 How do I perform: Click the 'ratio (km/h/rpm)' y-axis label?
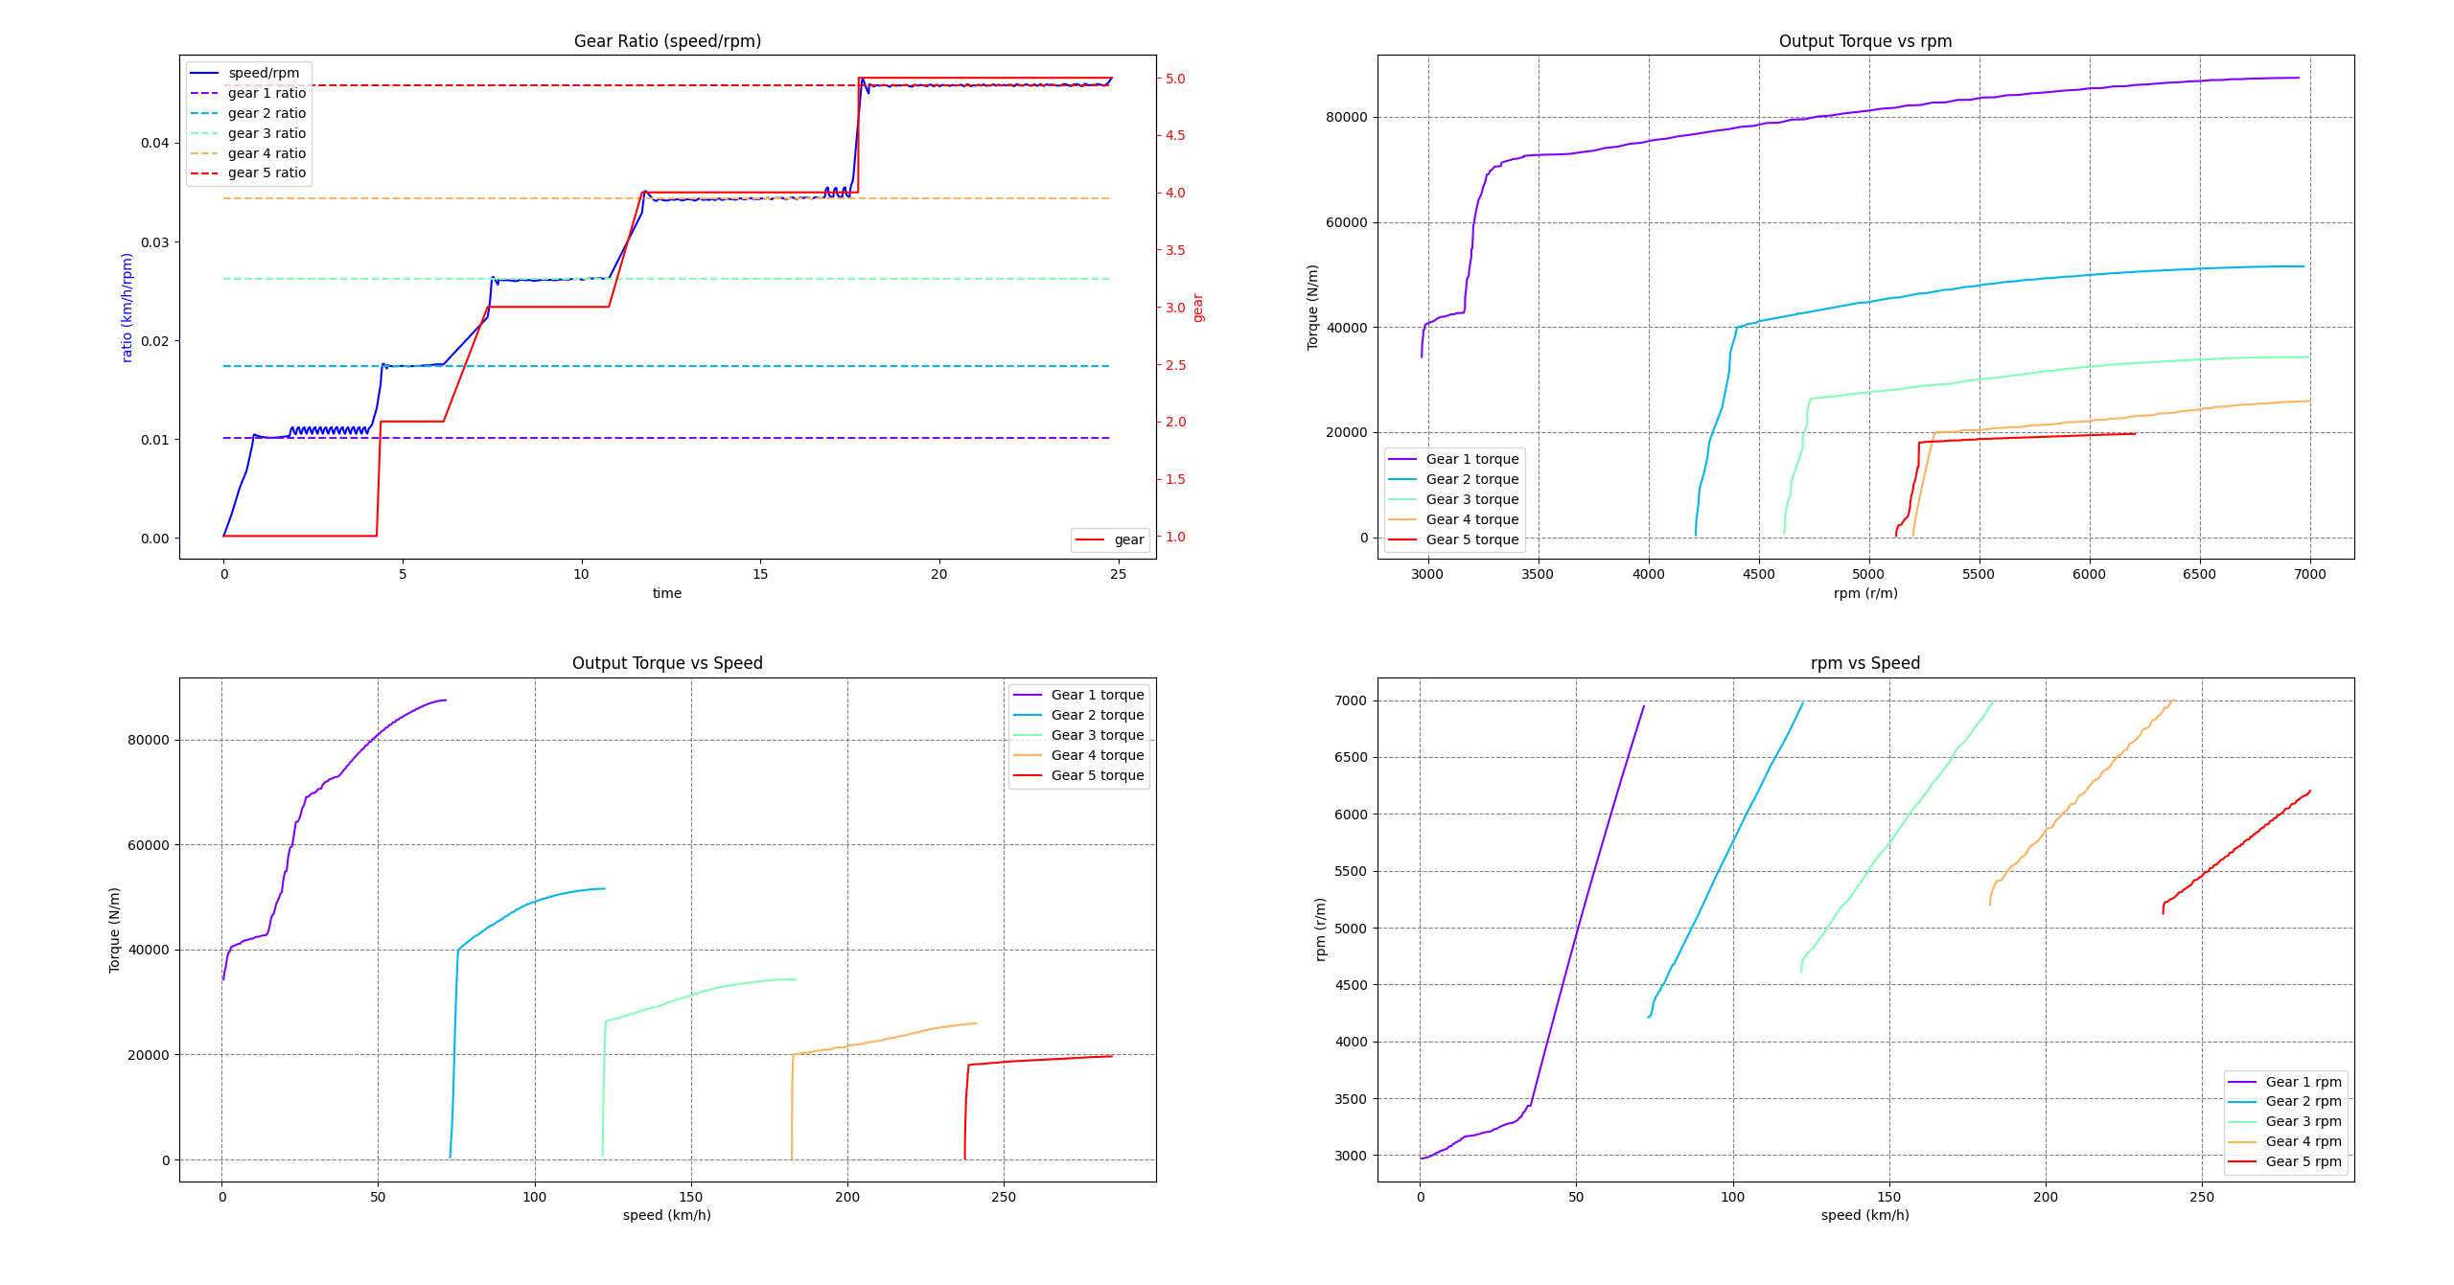coord(127,307)
